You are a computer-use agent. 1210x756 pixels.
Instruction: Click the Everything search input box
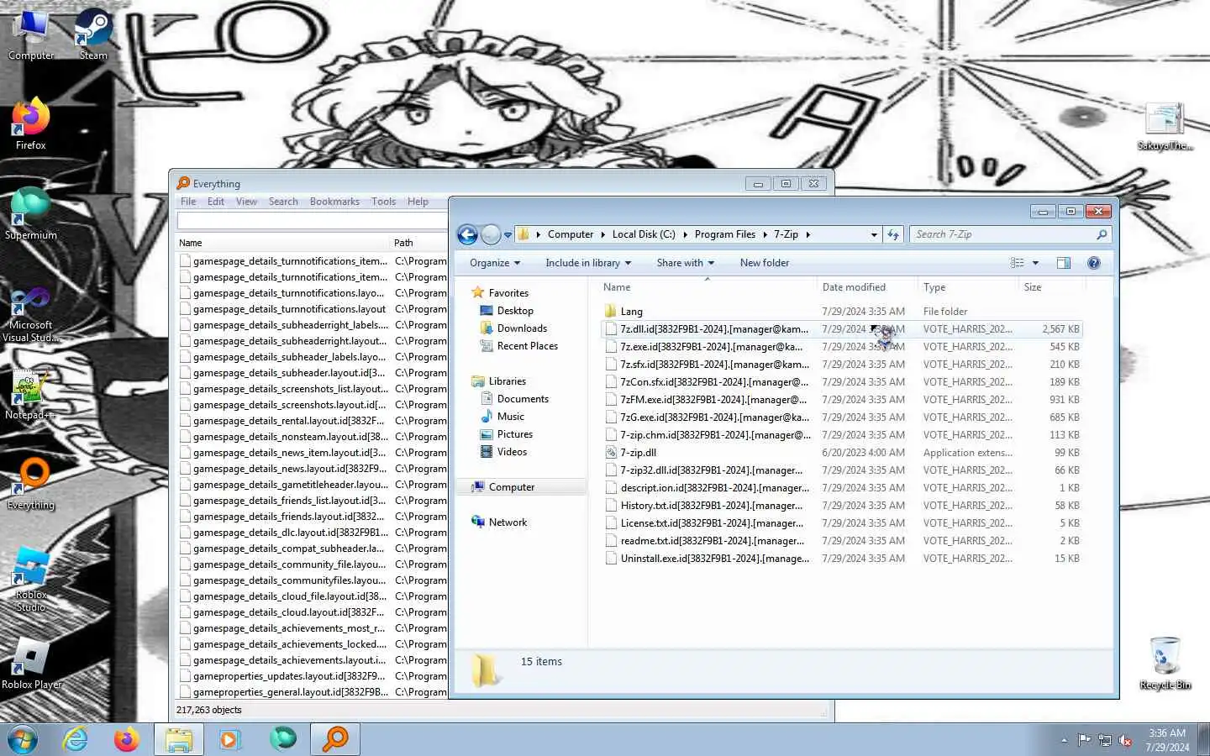click(x=313, y=221)
